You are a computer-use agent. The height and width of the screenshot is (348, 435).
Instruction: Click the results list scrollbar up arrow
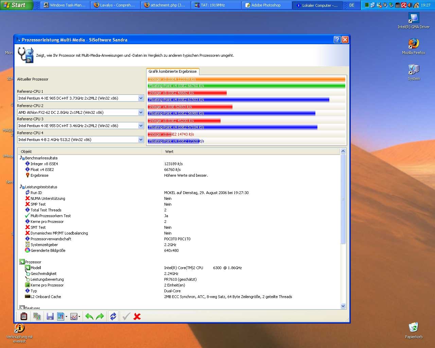pos(343,151)
